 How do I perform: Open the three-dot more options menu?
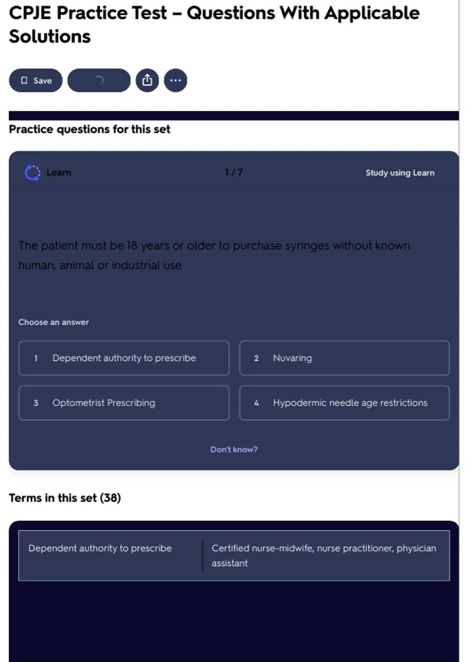176,81
